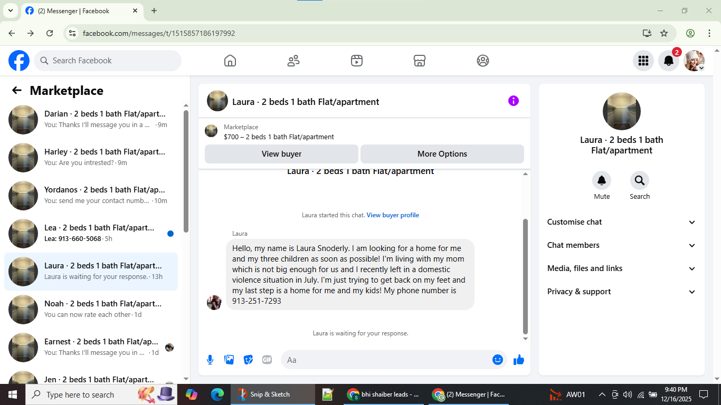Search in conversation using the magnifier icon
Viewport: 721px width, 405px height.
point(640,181)
